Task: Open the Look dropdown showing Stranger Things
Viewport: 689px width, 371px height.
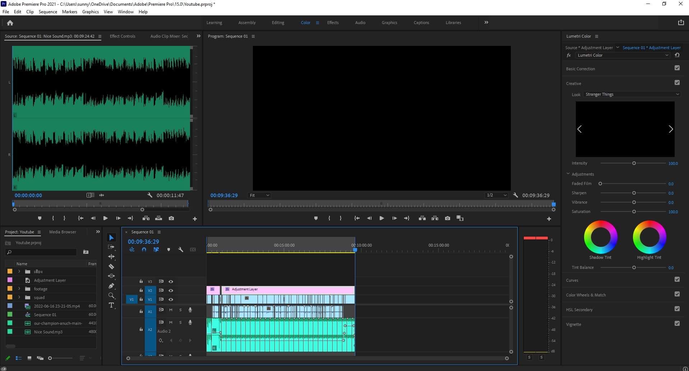Action: coord(632,94)
